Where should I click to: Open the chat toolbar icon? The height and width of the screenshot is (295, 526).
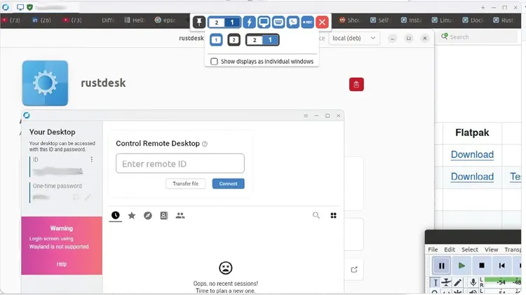(293, 22)
